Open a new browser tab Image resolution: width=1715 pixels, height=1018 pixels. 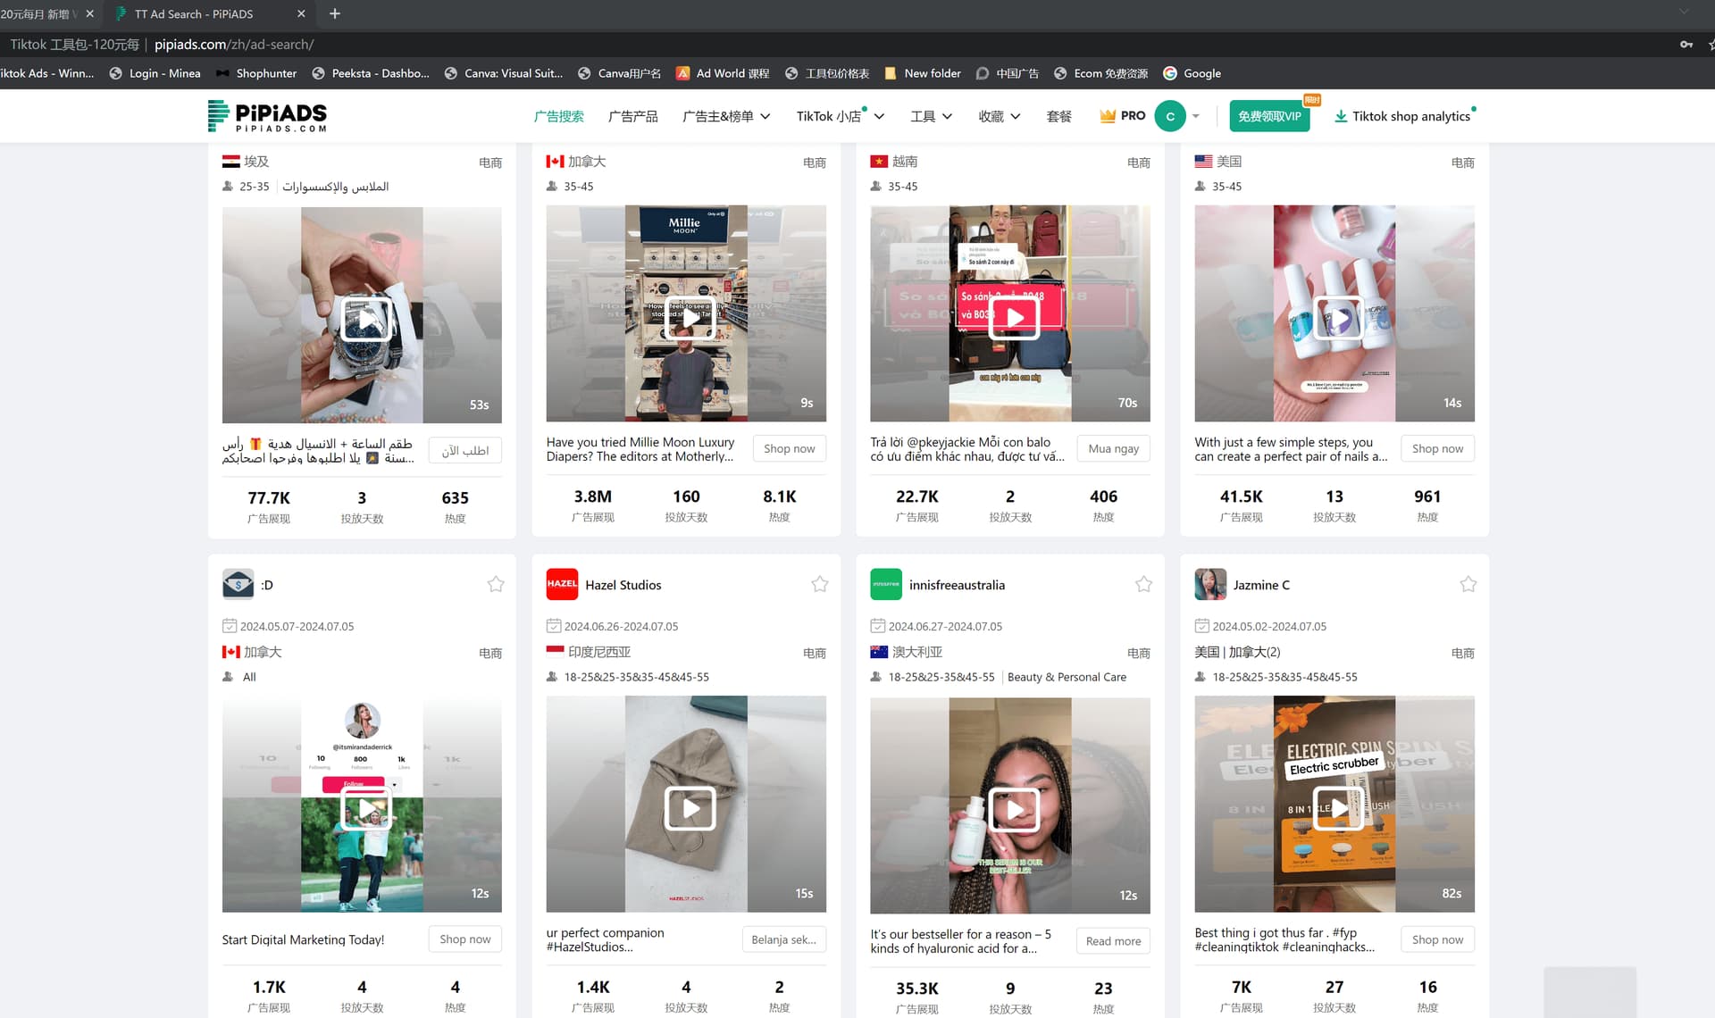click(335, 13)
